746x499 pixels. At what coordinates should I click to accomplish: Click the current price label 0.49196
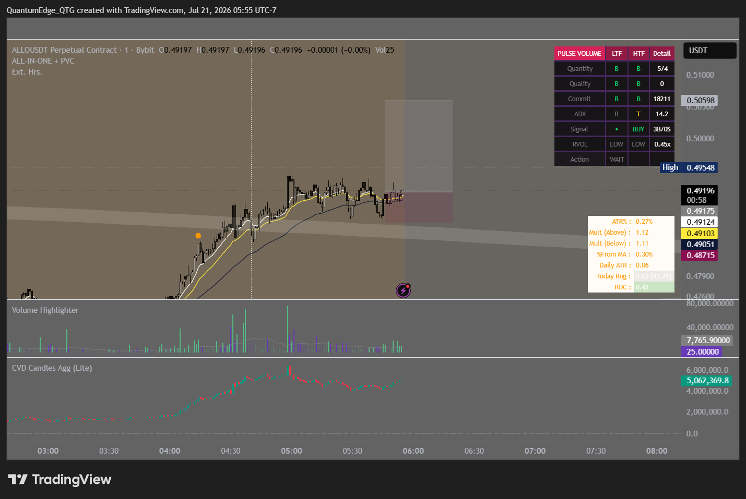(700, 196)
